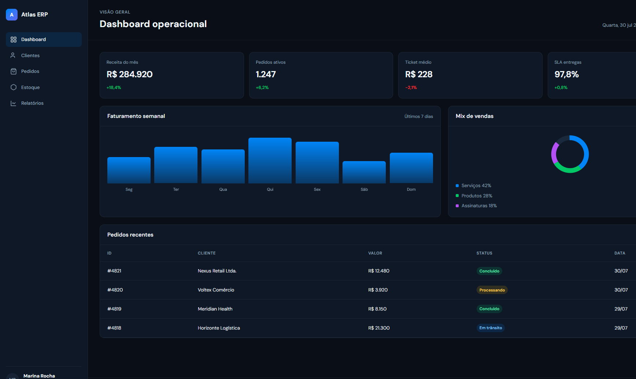Screen dimensions: 636x379
Task: Click the Em trânsito status badge
Action: 491,328
